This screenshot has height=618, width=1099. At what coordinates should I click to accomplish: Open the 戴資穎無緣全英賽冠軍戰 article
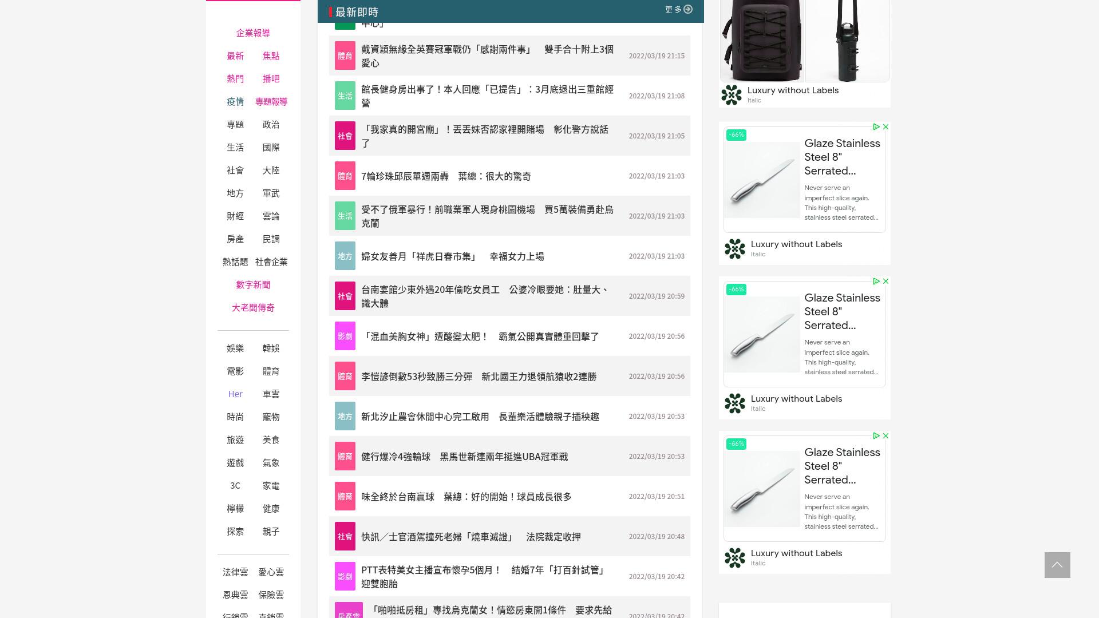pyautogui.click(x=487, y=56)
